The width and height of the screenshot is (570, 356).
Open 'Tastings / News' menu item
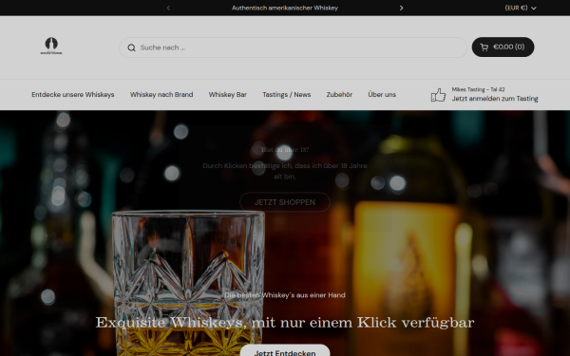pyautogui.click(x=287, y=94)
